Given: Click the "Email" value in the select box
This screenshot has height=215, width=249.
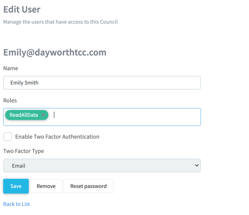Looking at the screenshot, I should coord(19,166).
